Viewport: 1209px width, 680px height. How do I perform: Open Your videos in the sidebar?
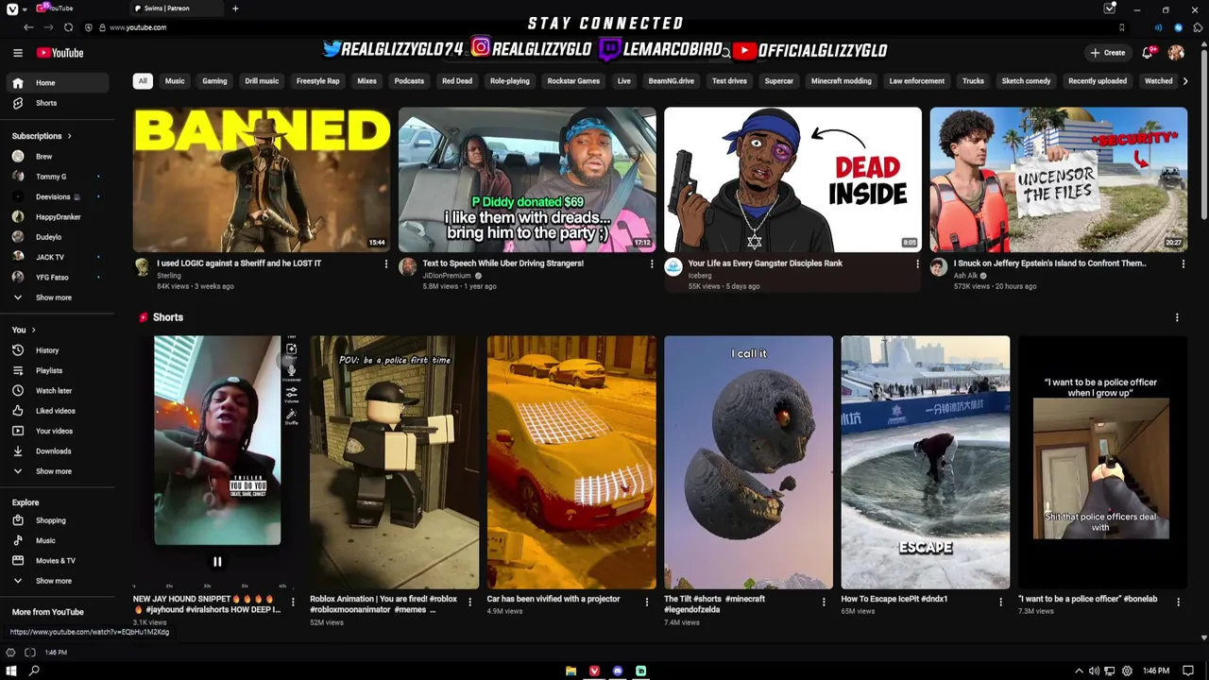click(58, 431)
